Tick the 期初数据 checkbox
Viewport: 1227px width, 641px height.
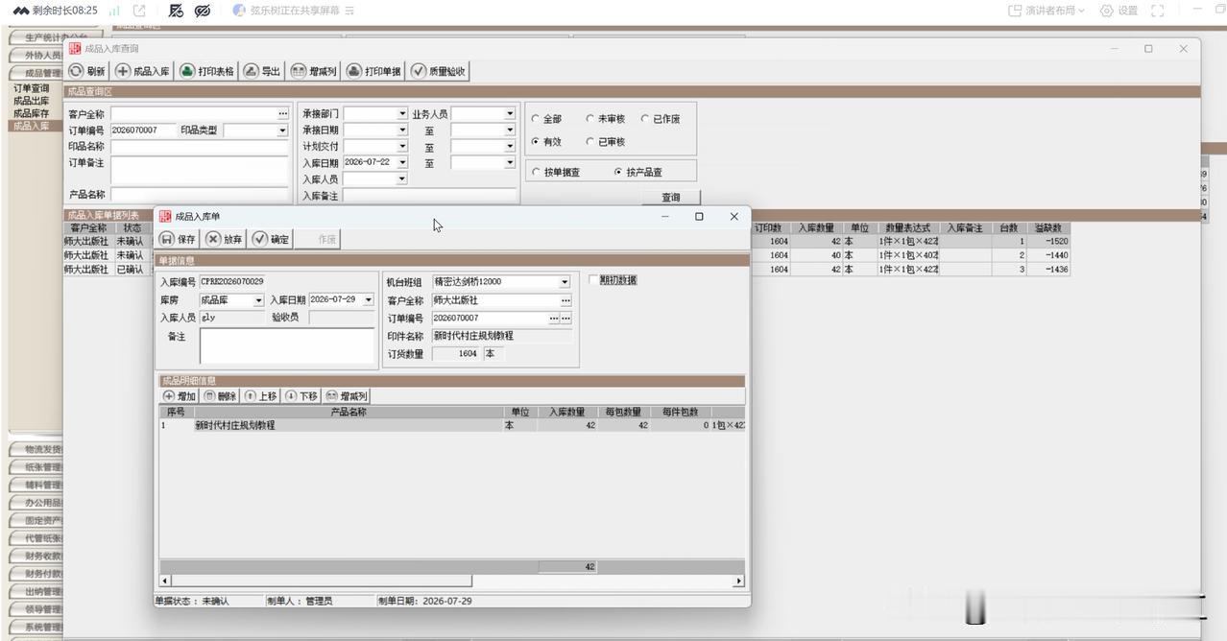[x=593, y=280]
